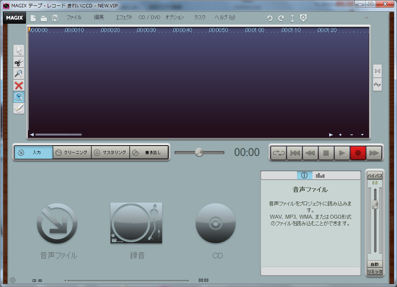The image size is (397, 287).
Task: Open the timeline zoom dropdown arrow
Action: click(x=362, y=135)
